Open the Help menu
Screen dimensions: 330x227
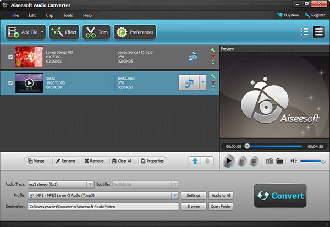[87, 15]
